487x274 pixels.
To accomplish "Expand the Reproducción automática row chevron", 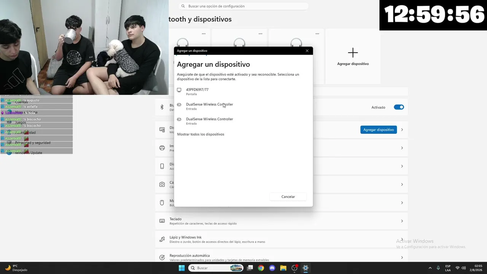I will 402,258.
